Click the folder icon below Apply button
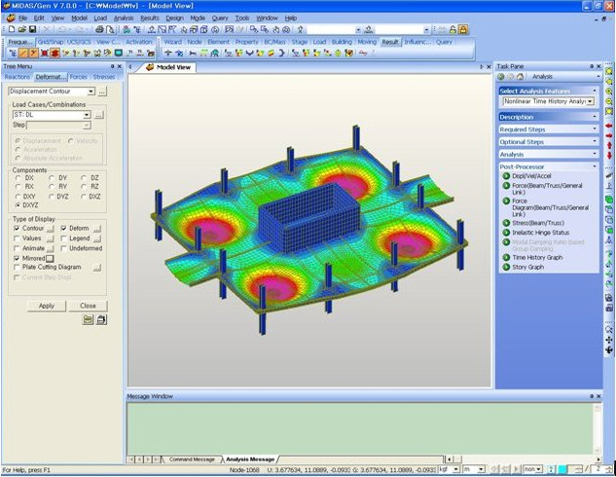 88,320
